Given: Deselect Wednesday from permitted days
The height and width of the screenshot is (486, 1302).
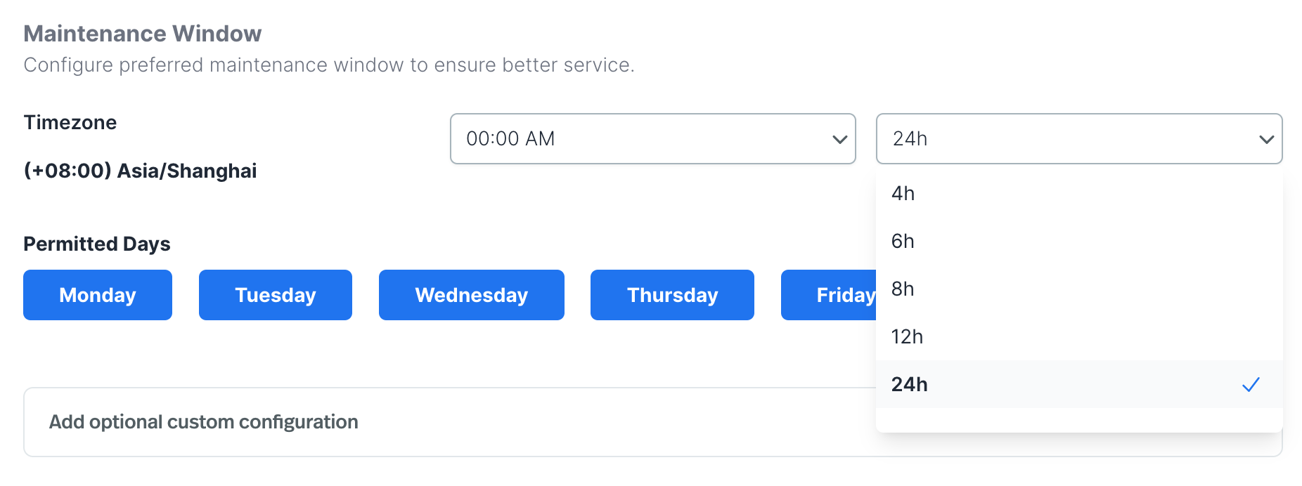Looking at the screenshot, I should tap(471, 295).
